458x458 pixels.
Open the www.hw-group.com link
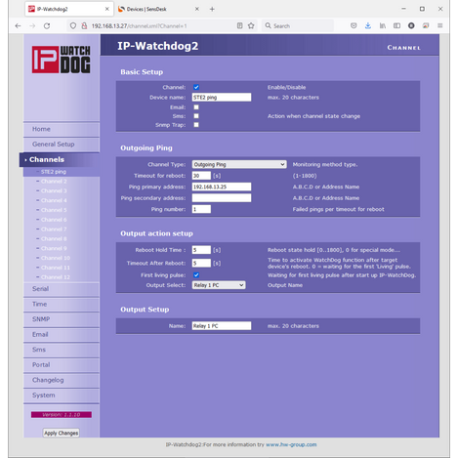click(291, 444)
